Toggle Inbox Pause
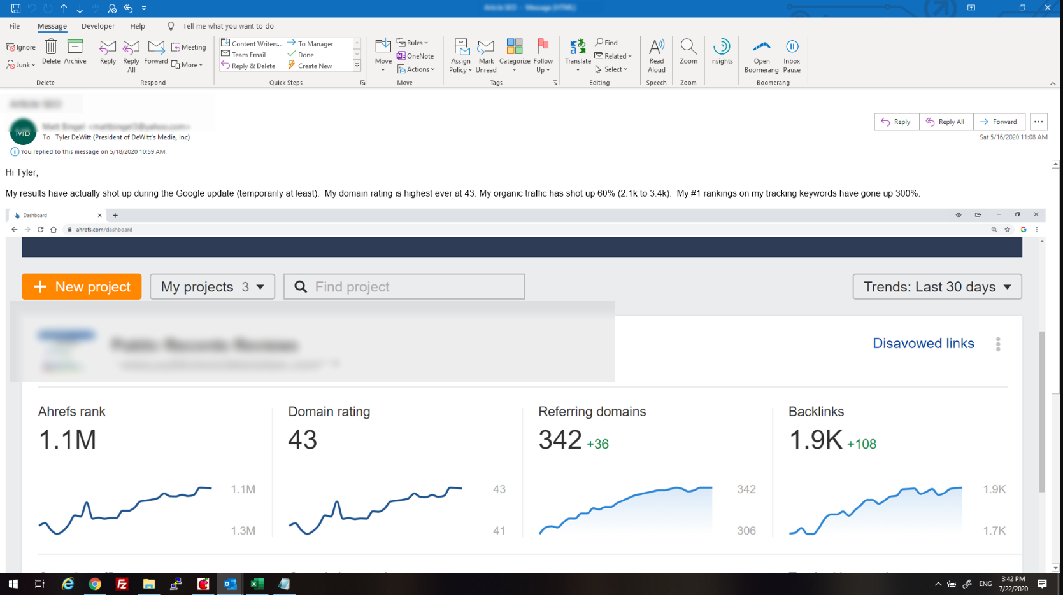 click(x=792, y=56)
